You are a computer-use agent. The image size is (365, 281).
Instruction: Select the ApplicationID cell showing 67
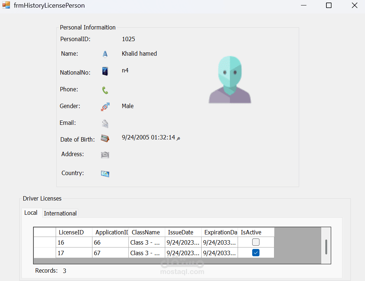[110, 253]
